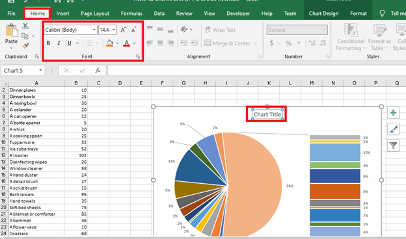Decrease font size with smaller A icon

[x=133, y=30]
